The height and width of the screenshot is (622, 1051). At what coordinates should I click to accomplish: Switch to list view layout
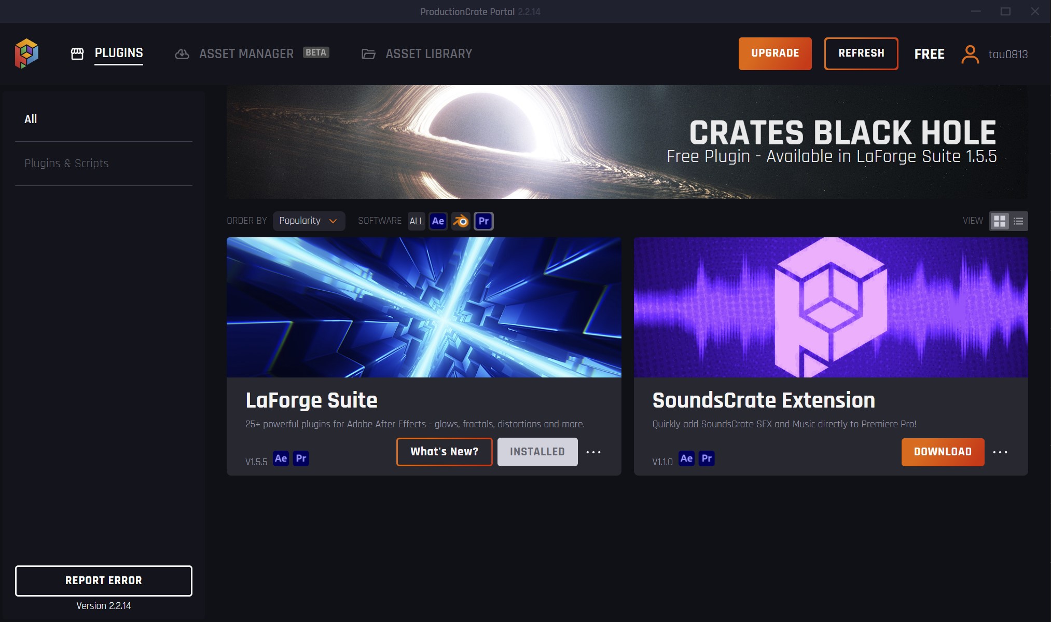coord(1017,221)
